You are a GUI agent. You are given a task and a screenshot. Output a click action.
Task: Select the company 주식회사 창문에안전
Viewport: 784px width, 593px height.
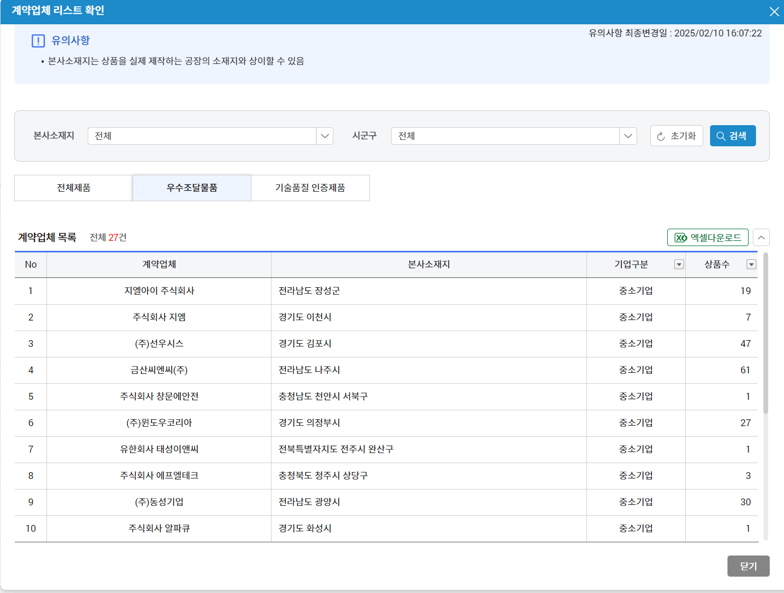click(x=159, y=397)
